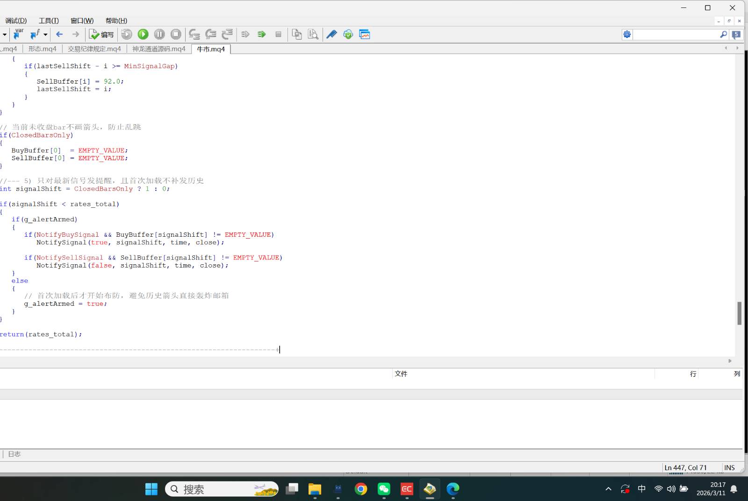Click the find-in-files magnifier document icon
748x501 pixels.
313,34
